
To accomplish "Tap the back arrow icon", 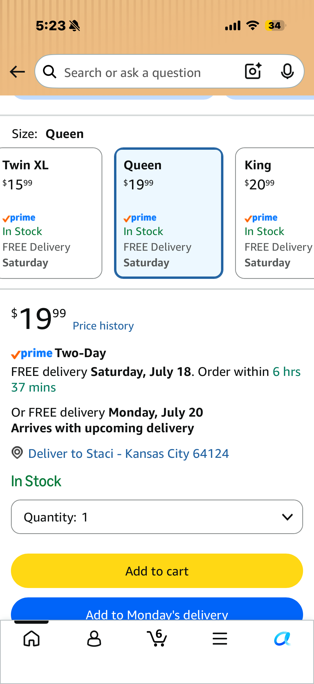I will [x=17, y=72].
